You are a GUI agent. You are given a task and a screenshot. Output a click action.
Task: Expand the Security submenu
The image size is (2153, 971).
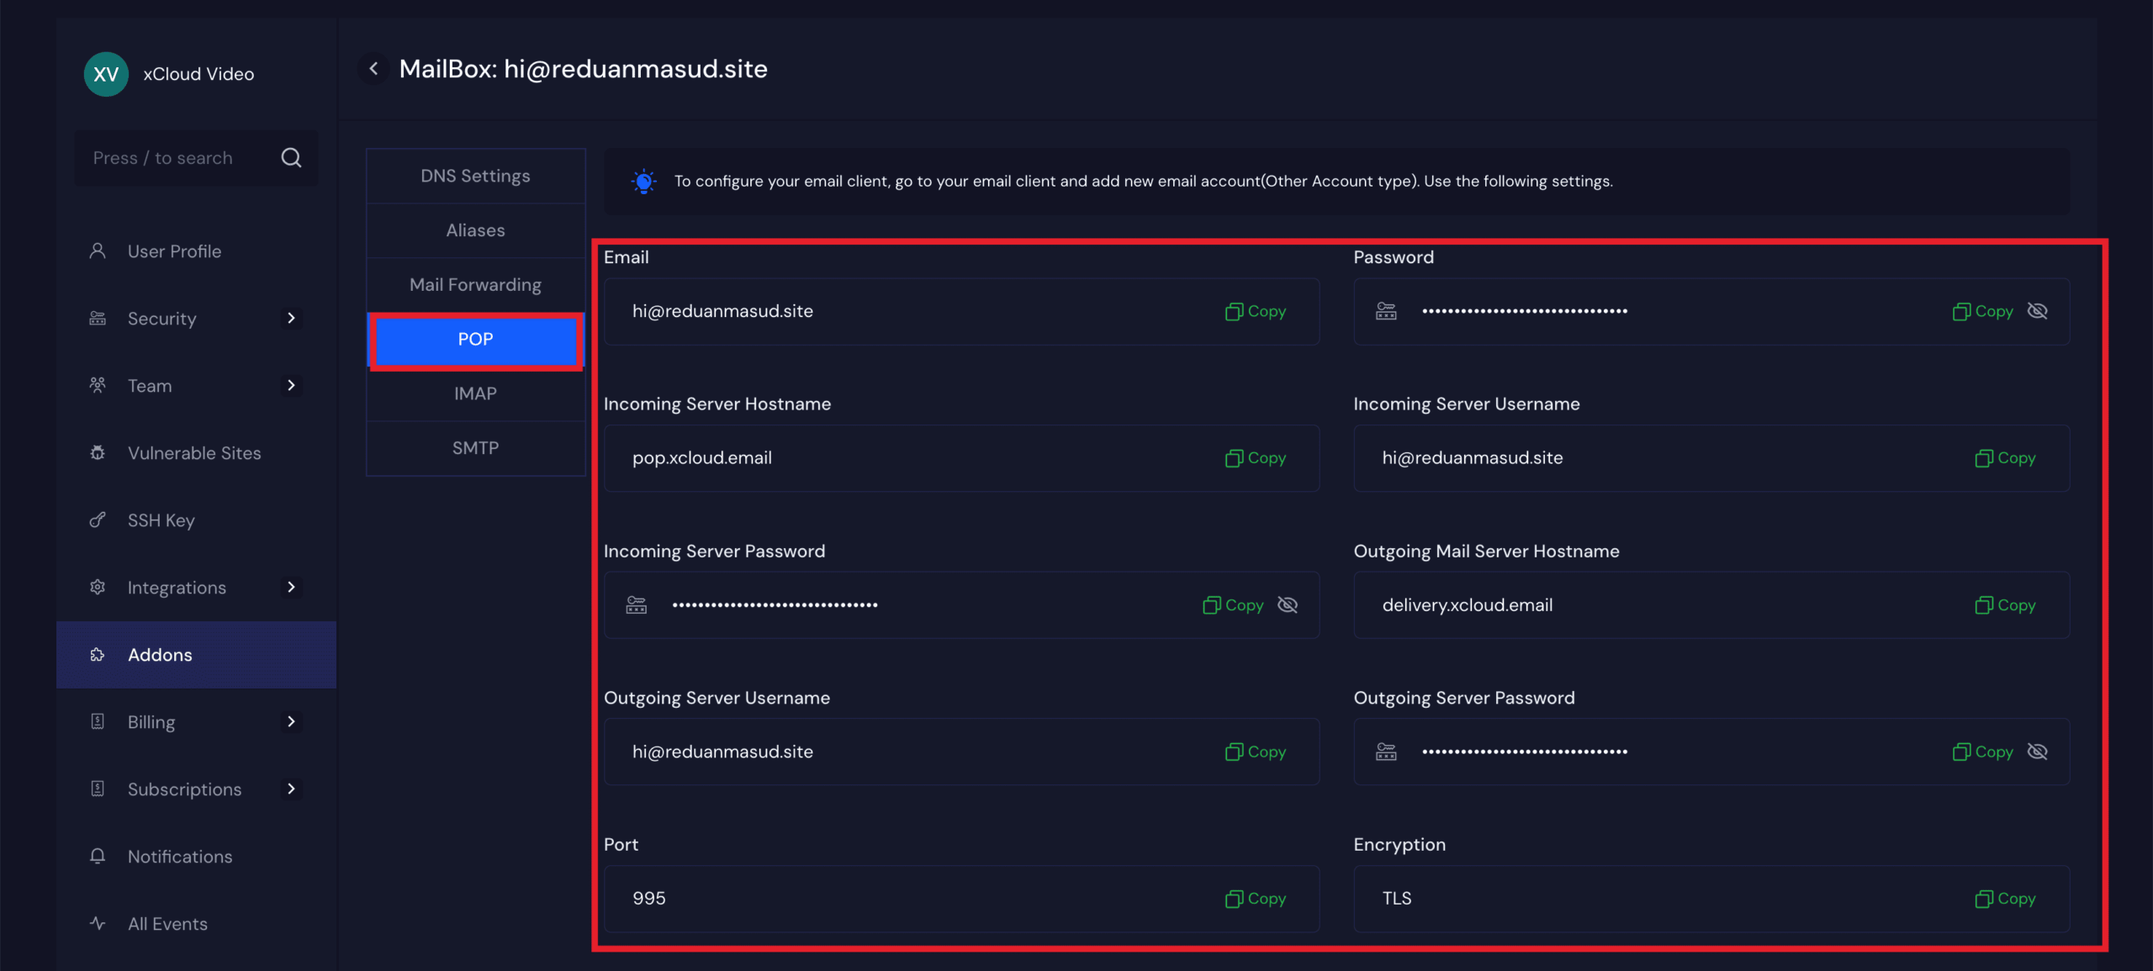[x=292, y=319]
